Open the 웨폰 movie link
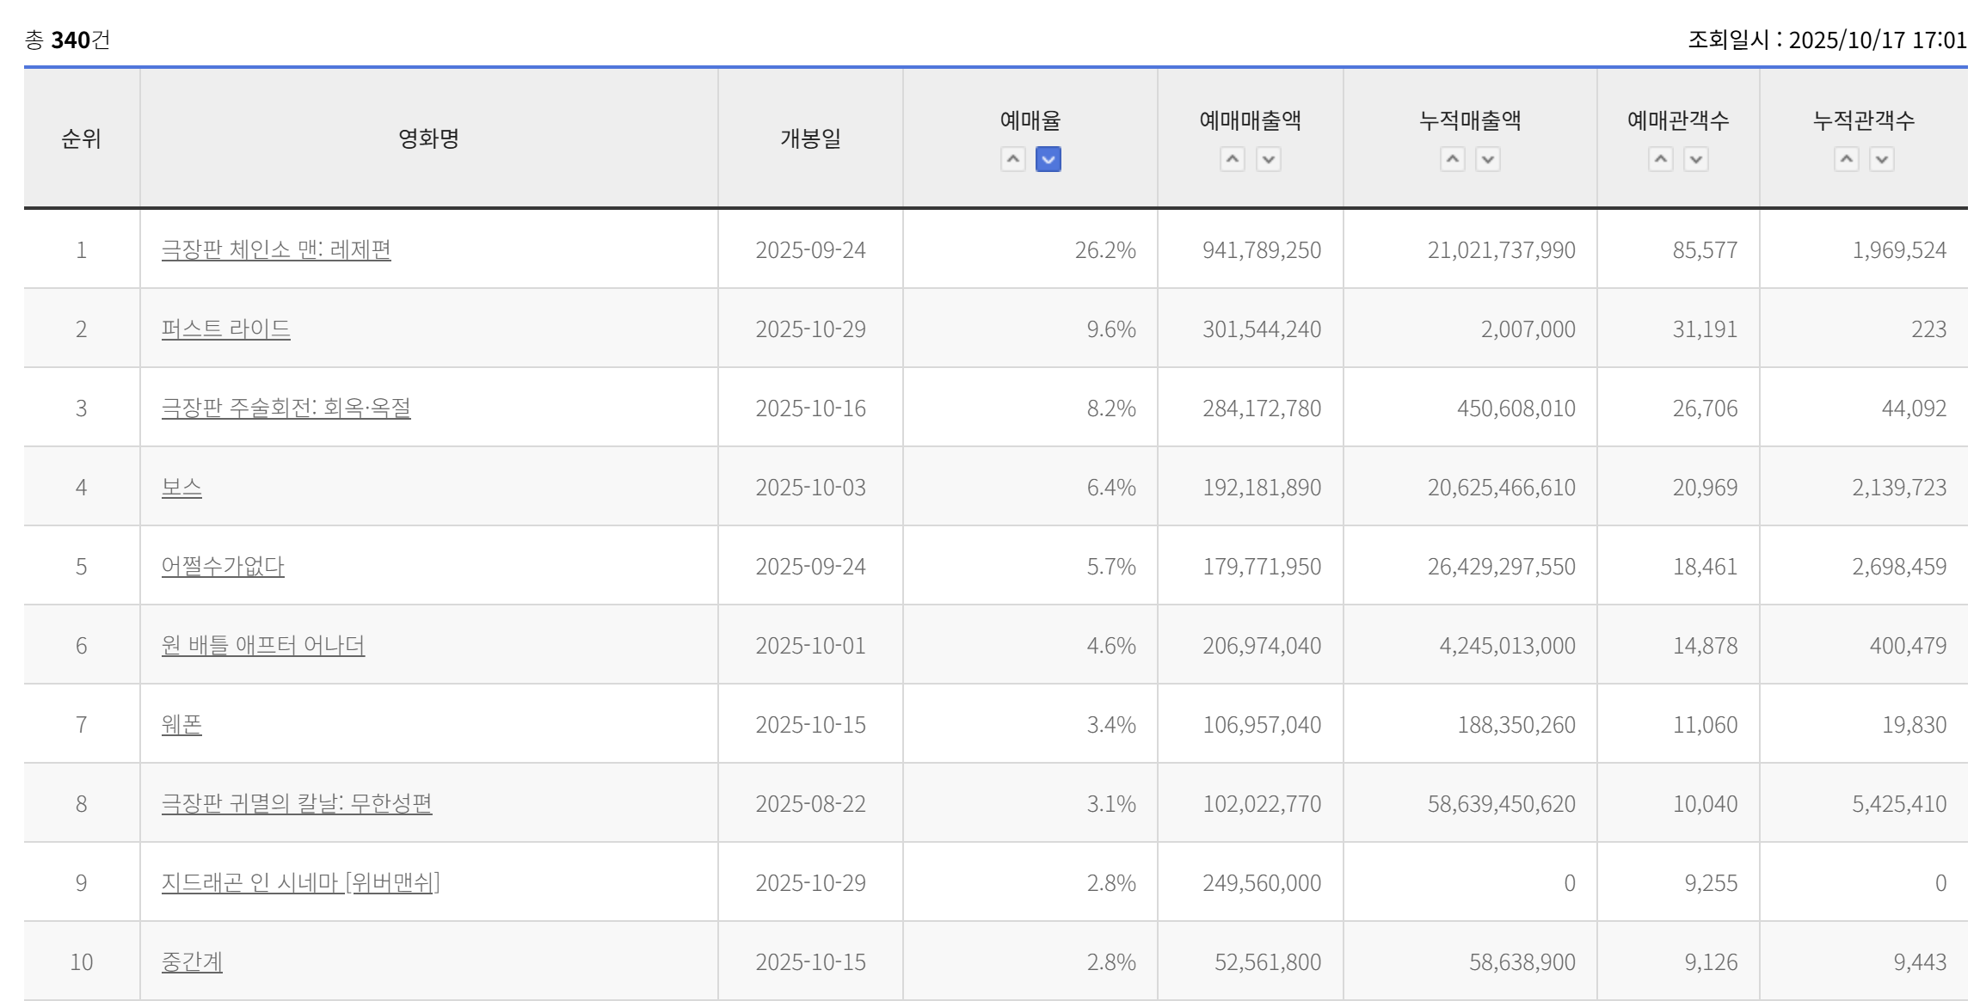Screen dimensions: 1980x1001 point(181,724)
